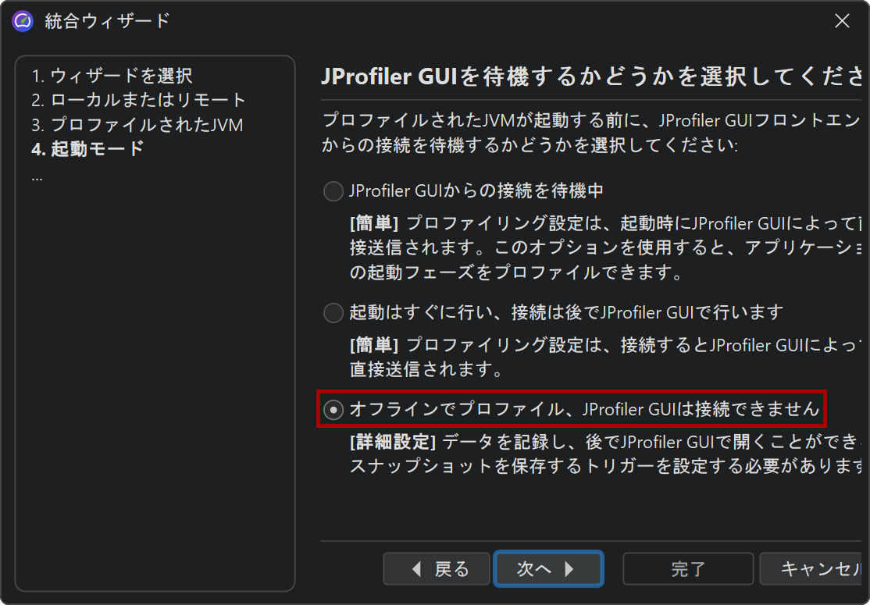
Task: Click the [詳細設定] description text
Action: (604, 454)
